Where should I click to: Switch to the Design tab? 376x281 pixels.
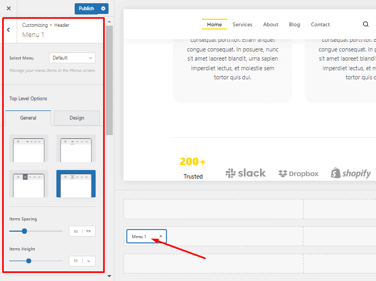point(77,118)
